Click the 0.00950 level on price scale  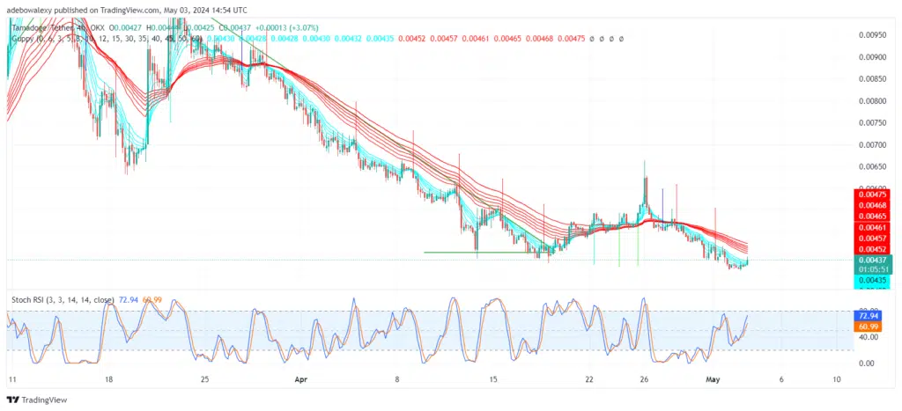(x=872, y=35)
